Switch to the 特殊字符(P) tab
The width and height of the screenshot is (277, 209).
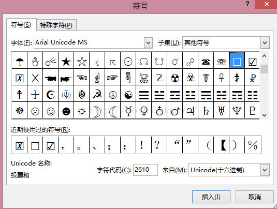56,25
